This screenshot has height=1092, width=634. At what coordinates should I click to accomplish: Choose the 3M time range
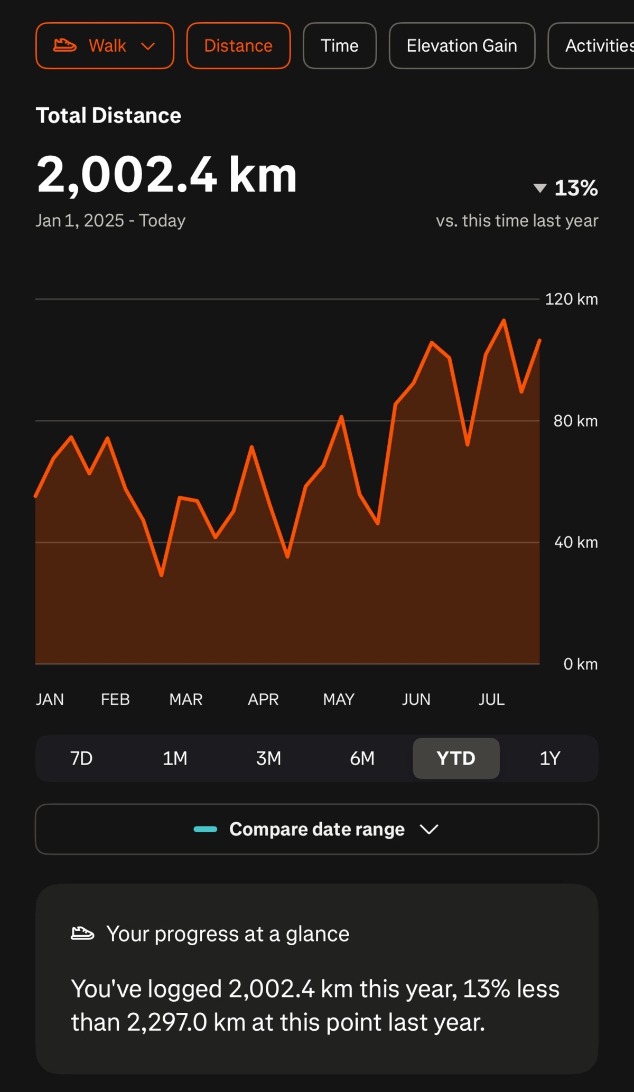click(x=268, y=758)
